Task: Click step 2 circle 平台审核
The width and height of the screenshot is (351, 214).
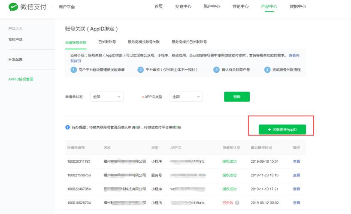Action: [140, 70]
